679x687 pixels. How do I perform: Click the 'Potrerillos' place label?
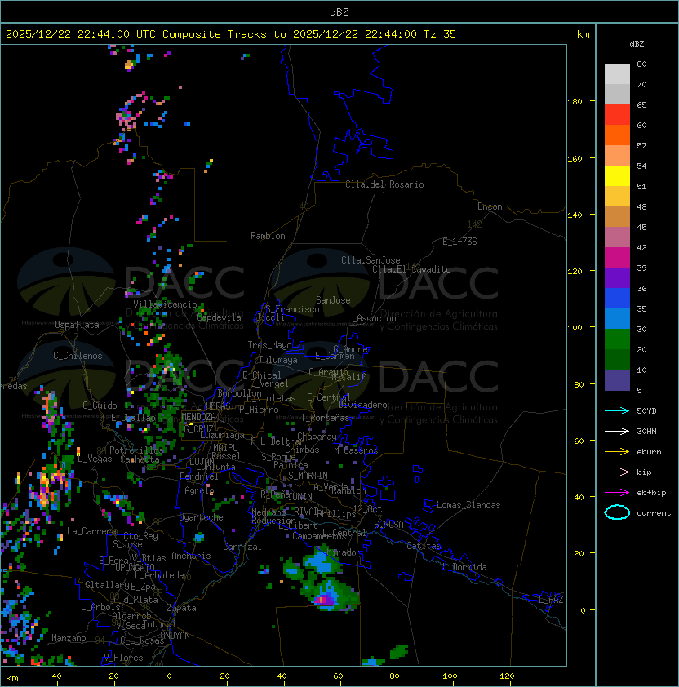tap(136, 450)
